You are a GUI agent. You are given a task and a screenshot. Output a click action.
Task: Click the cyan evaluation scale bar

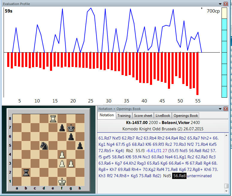click(x=224, y=52)
